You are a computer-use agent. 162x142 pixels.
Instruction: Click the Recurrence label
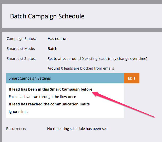[16, 129]
